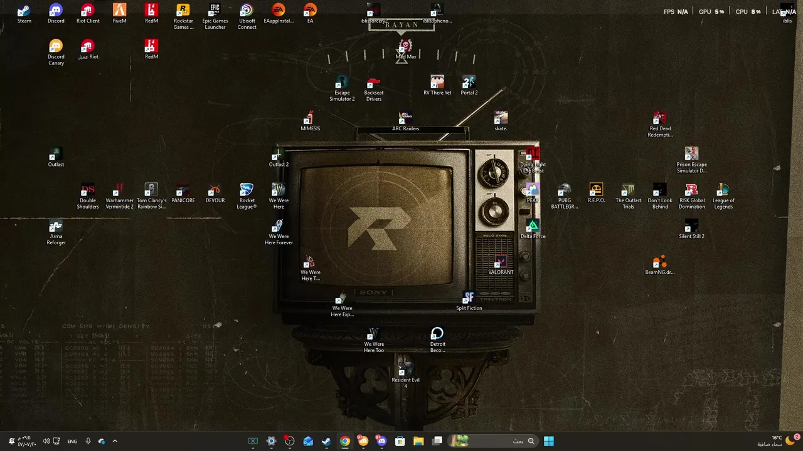Launch the PEAK game shortcut
This screenshot has width=803, height=451.
(533, 194)
